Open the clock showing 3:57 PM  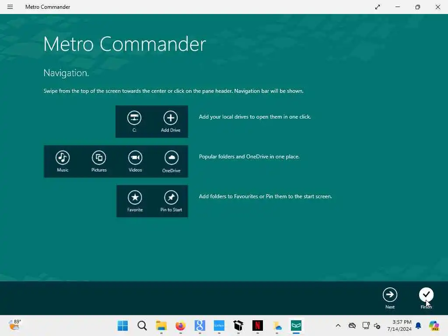(399, 325)
